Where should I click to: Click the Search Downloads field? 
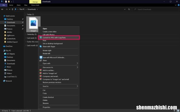tap(156, 9)
